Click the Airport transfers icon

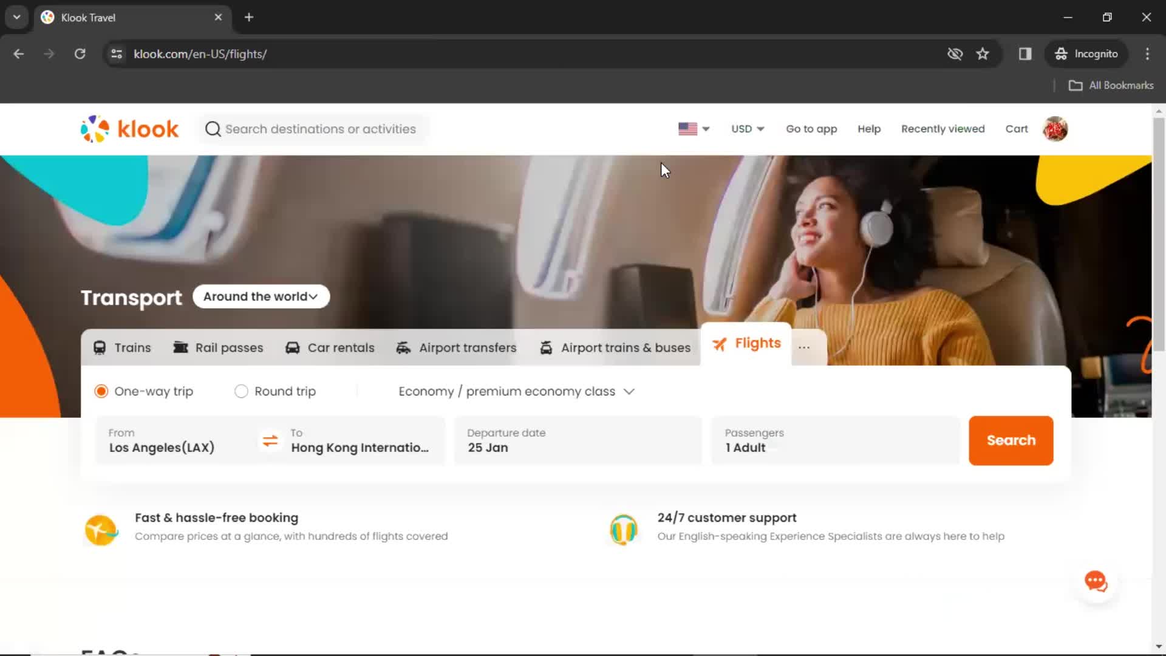click(x=404, y=347)
